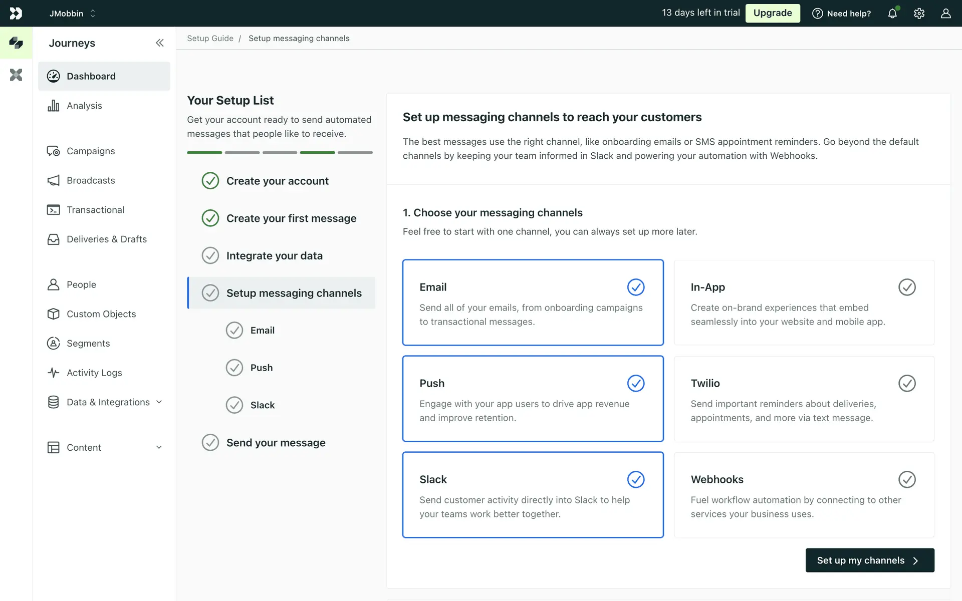This screenshot has width=962, height=601.
Task: Click the Journeys product icon in left rail
Action: pos(16,43)
